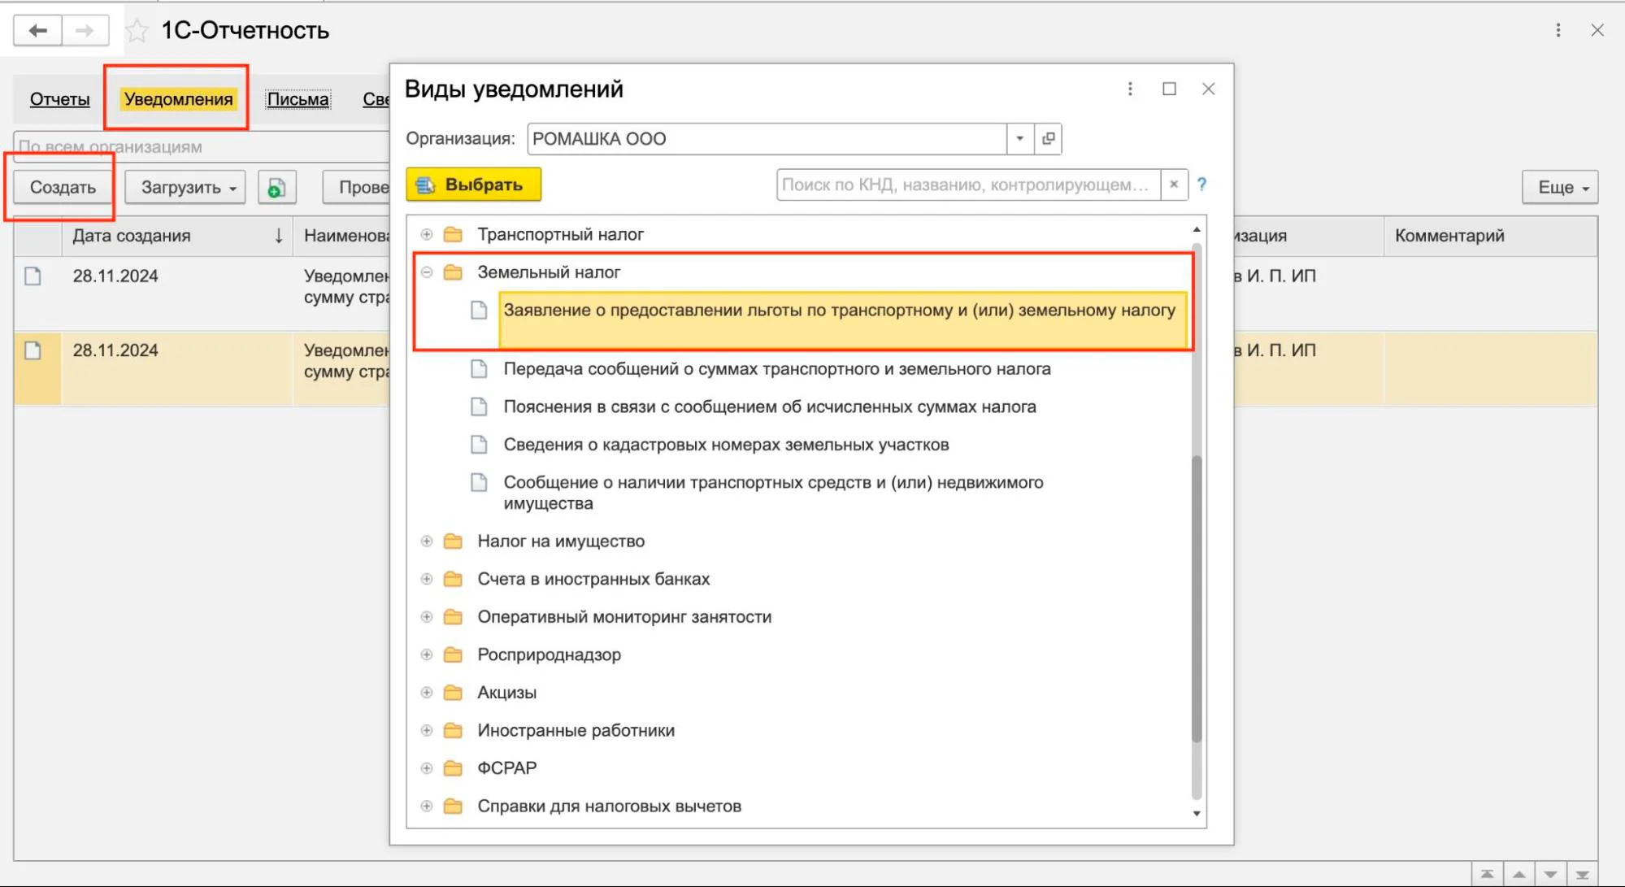1625x887 pixels.
Task: Clear the search field with the X icon
Action: coord(1173,185)
